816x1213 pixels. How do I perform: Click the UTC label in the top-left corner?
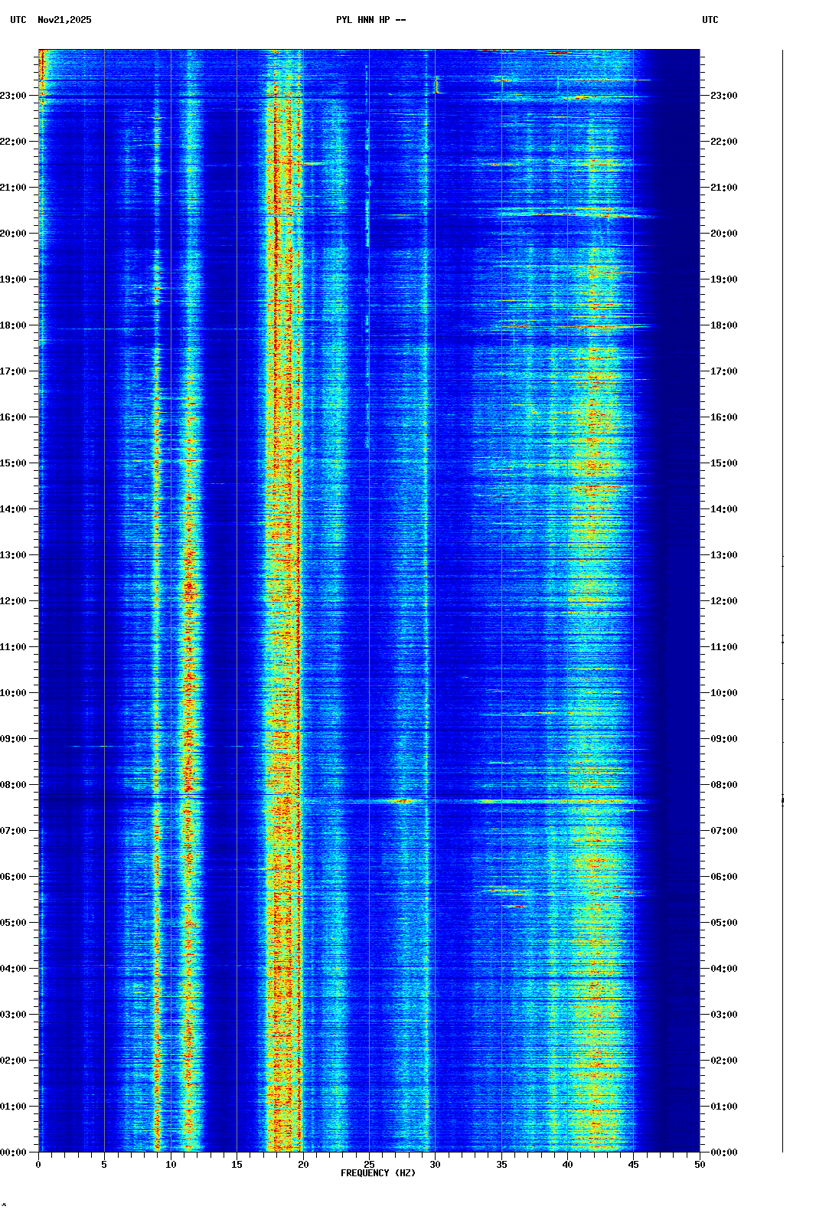point(18,20)
